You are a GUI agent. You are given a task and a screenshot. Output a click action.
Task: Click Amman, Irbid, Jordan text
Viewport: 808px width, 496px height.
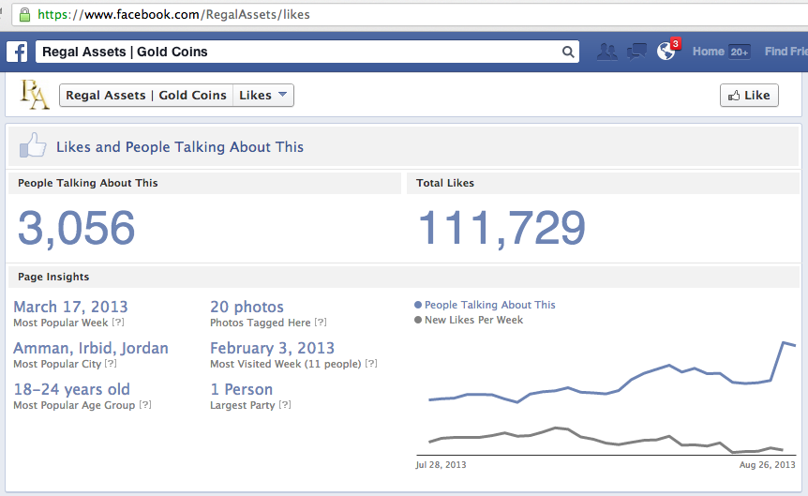pyautogui.click(x=91, y=348)
